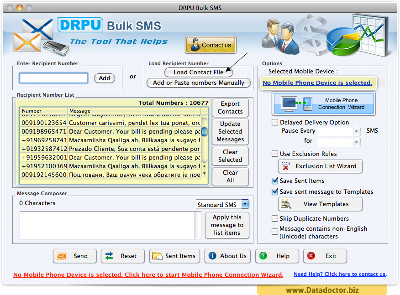
Task: Click the View Templates magnifier icon
Action: tap(286, 204)
